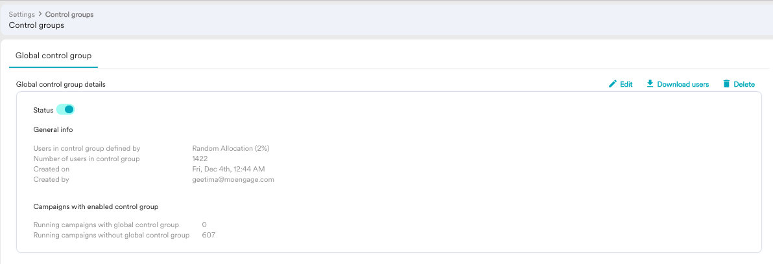Click the Edit text link
Viewport: 773px width, 264px height.
point(626,84)
